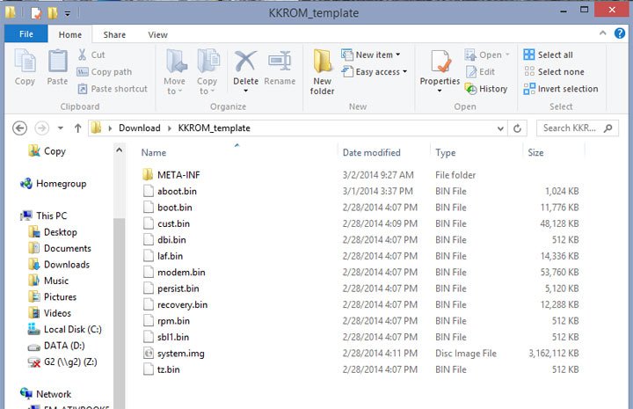The image size is (633, 409).
Task: Click the Properties icon
Action: coord(440,62)
